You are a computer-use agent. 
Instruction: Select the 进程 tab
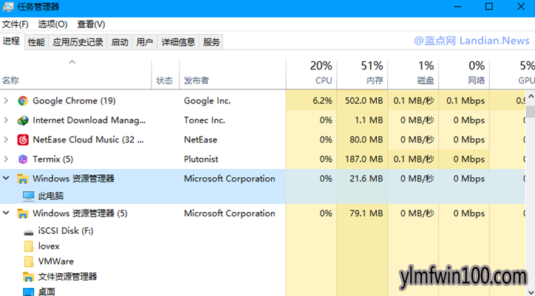[12, 41]
